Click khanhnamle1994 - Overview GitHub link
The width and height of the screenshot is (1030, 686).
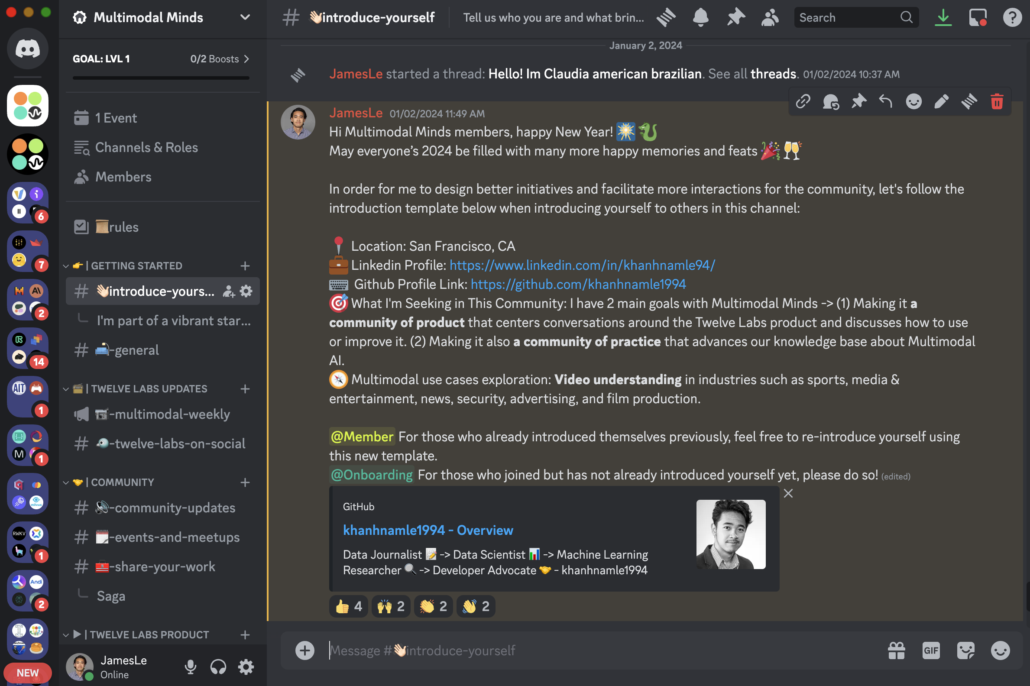pyautogui.click(x=428, y=530)
